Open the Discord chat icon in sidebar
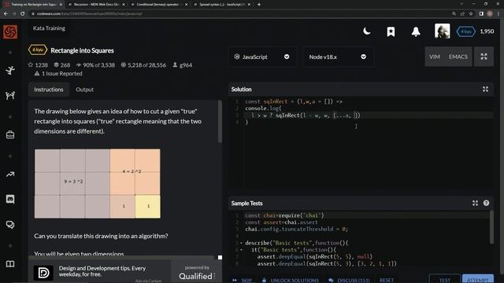Viewport: 504px width, 283px height. pos(10,199)
